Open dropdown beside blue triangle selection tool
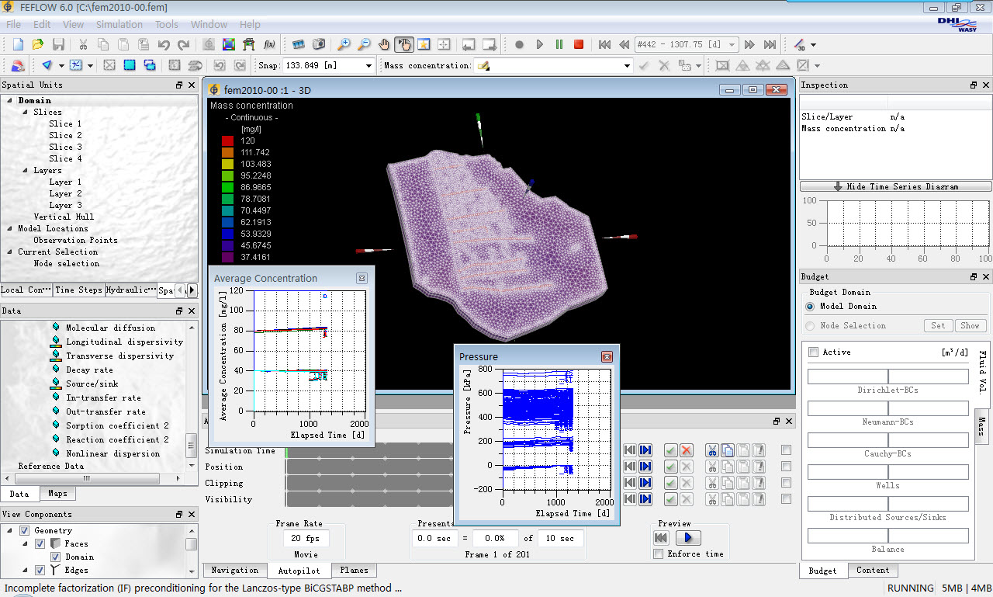Image resolution: width=993 pixels, height=597 pixels. coord(61,66)
